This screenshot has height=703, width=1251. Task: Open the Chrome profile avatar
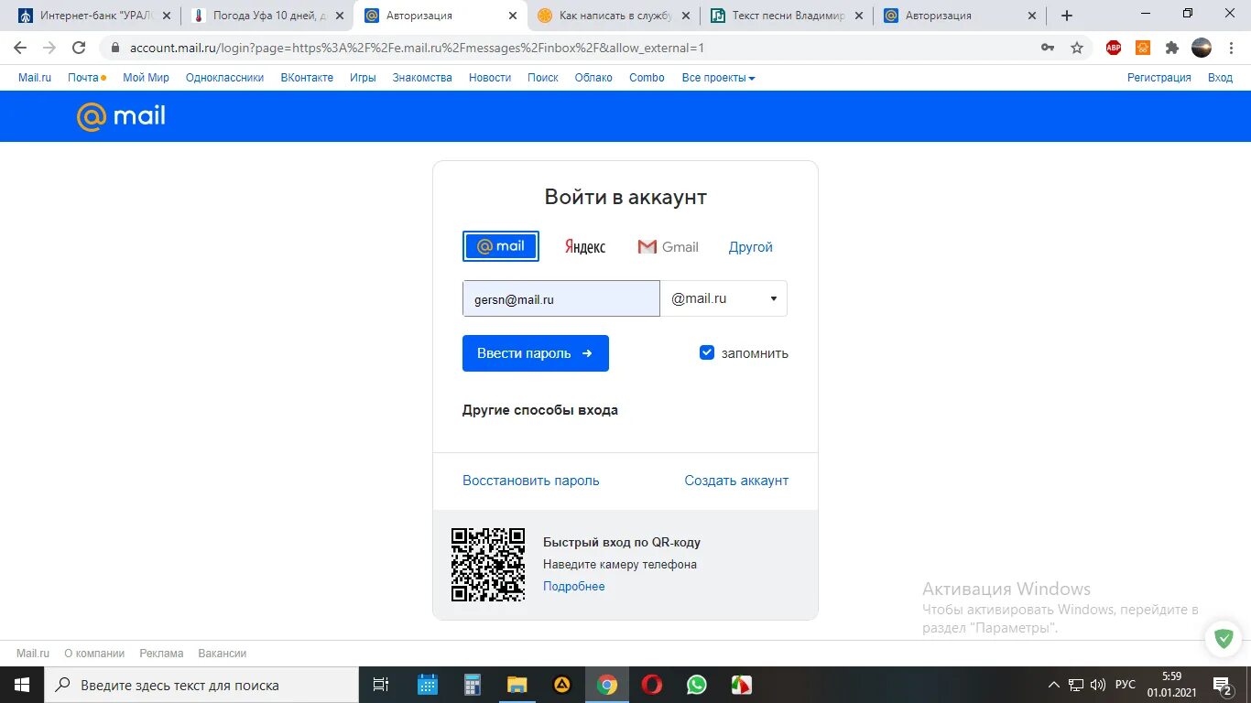[x=1202, y=48]
